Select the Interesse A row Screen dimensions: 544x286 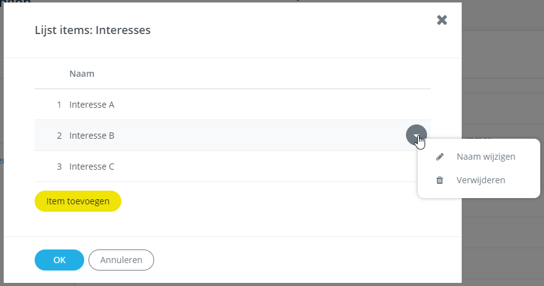coord(233,105)
